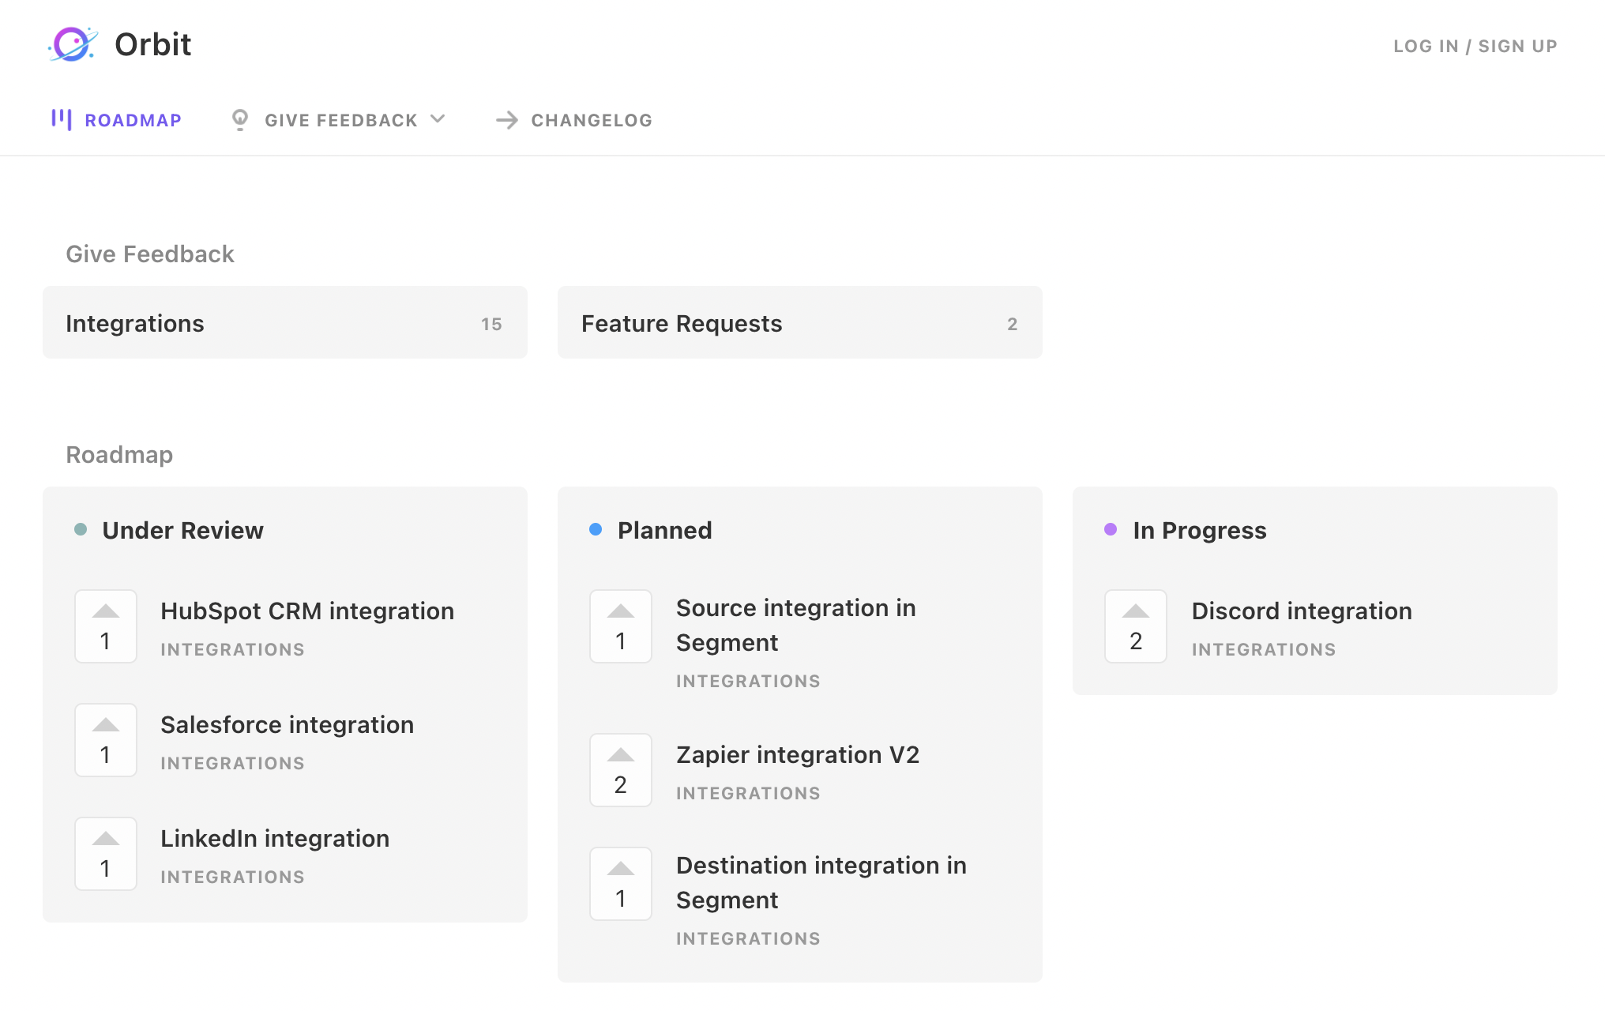Screen dimensions: 1605x1011
Task: Upvote HubSpot CRM integration
Action: pyautogui.click(x=106, y=626)
